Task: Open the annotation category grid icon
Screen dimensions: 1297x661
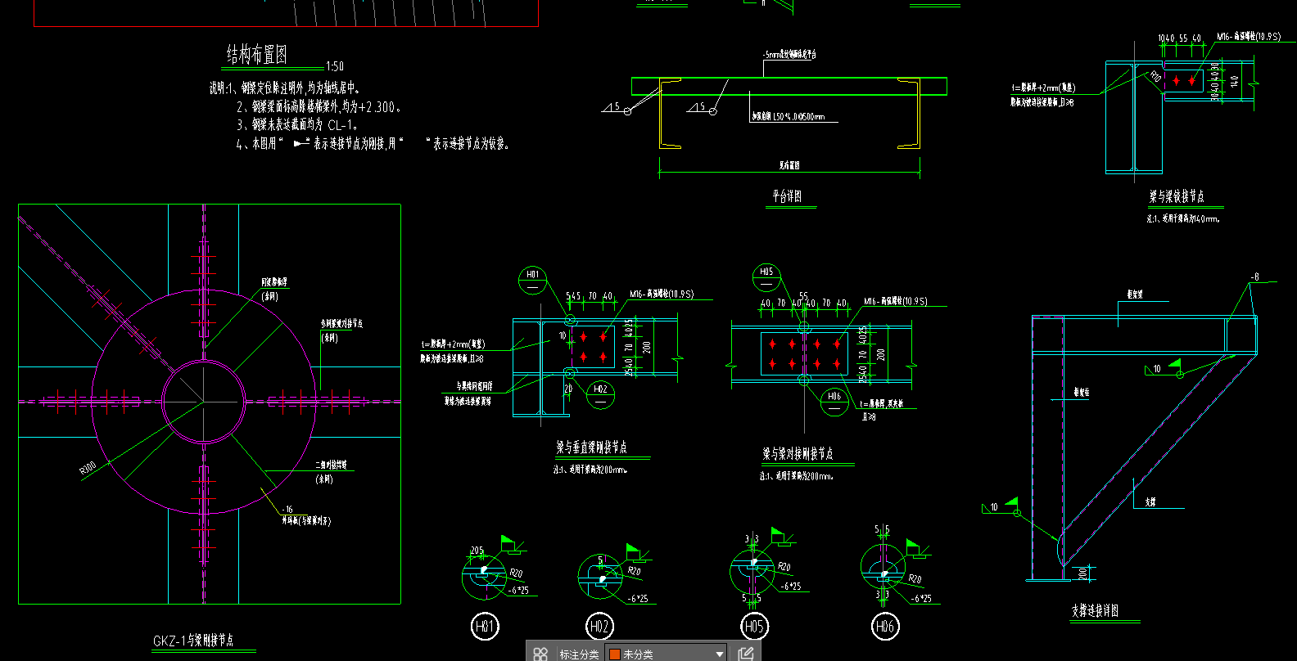Action: point(540,654)
